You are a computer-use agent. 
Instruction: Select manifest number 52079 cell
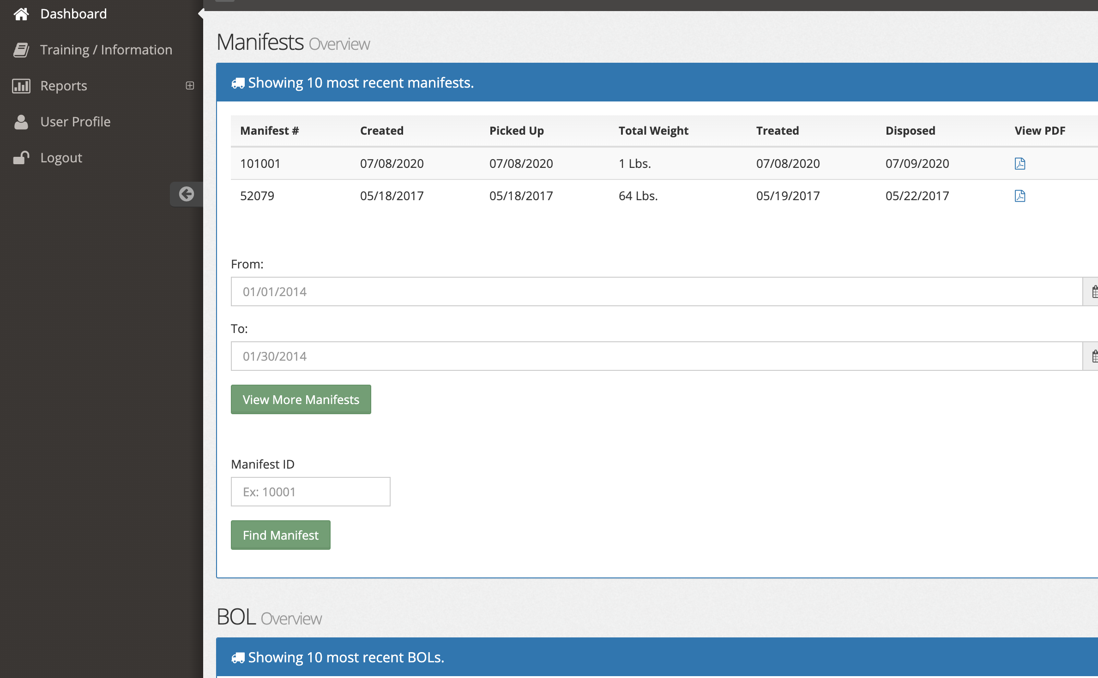257,196
